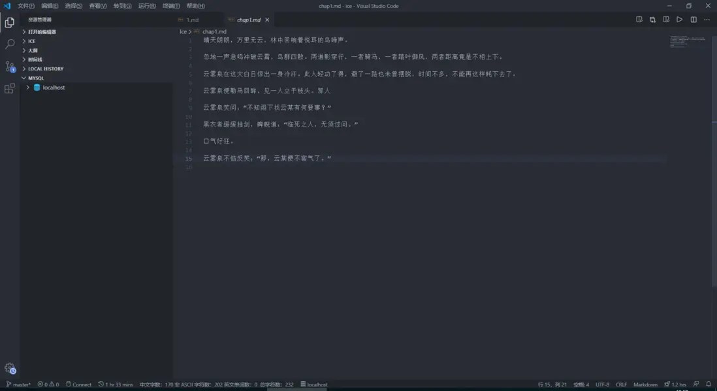Click the Run play icon in editor toolbar

click(680, 20)
